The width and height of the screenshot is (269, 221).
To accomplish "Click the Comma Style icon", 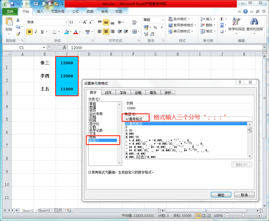I will 162,27.
